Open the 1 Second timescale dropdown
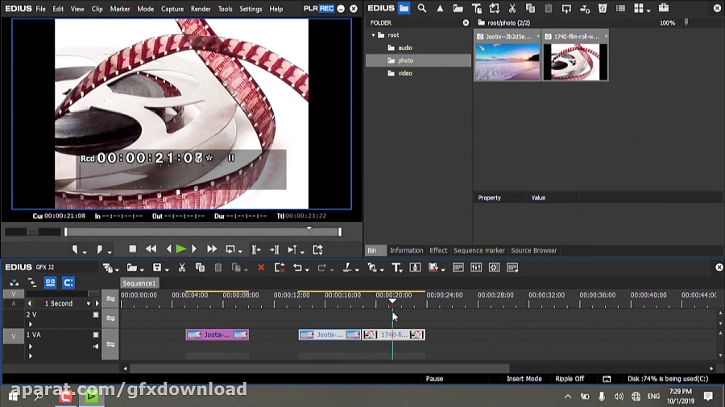Screen dimensions: 725x407 click(x=89, y=304)
